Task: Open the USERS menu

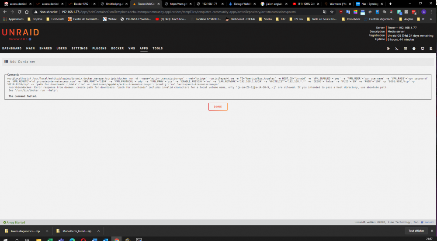Action: (62, 49)
